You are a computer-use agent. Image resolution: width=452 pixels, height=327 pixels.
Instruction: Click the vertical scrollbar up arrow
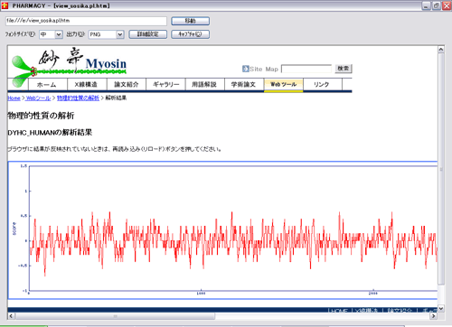(441, 49)
